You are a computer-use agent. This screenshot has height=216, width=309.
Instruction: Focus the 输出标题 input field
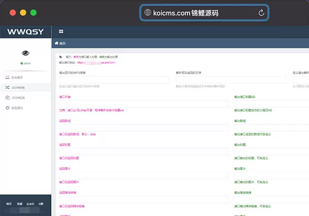271,152
